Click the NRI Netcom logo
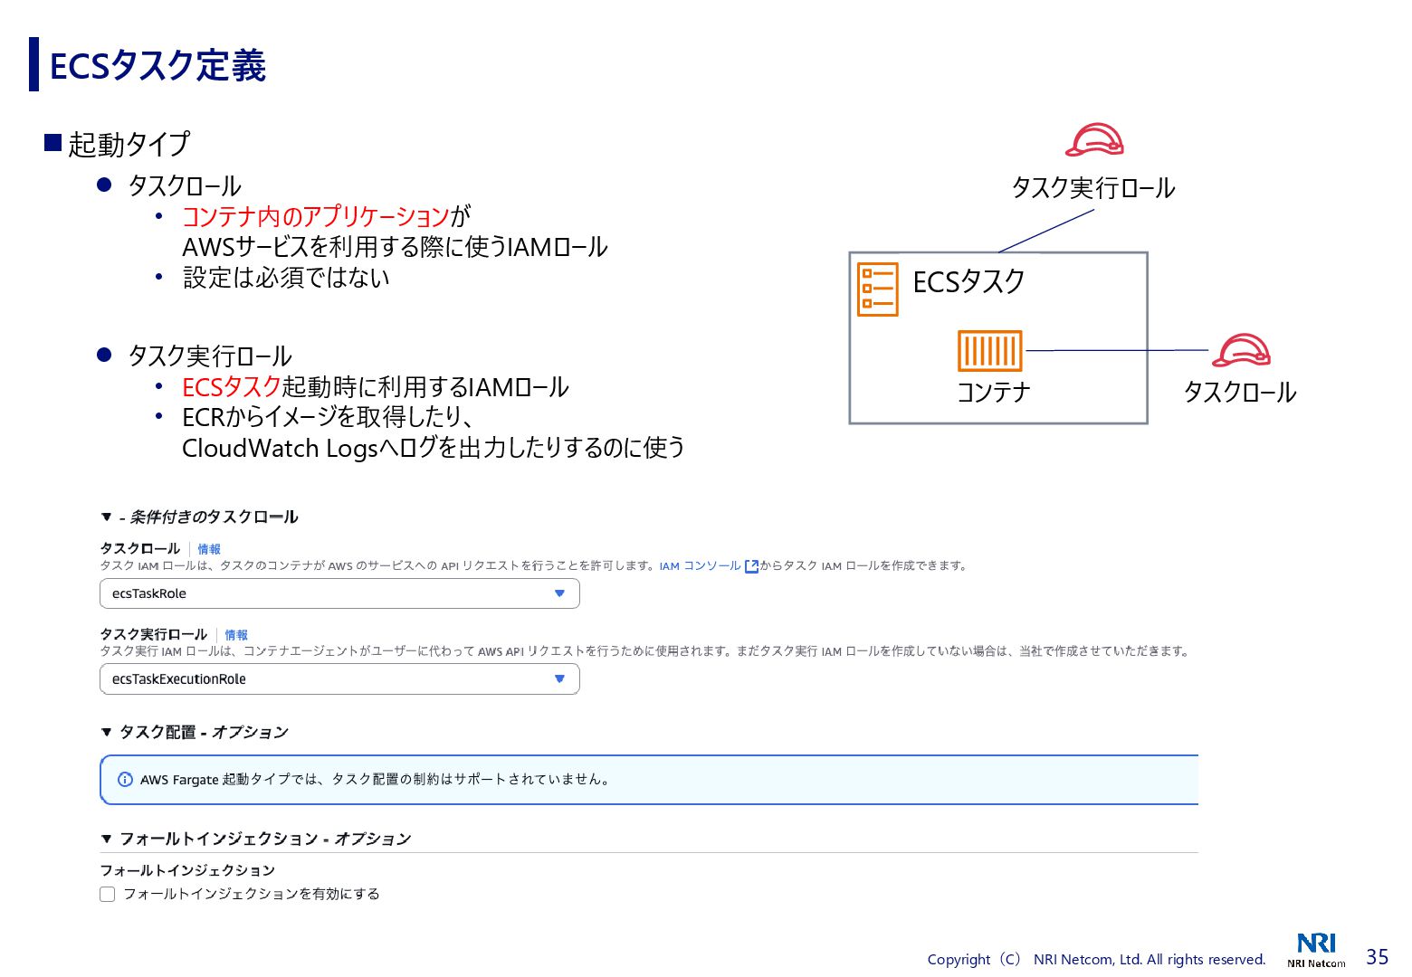Viewport: 1412px width, 977px height. pyautogui.click(x=1316, y=950)
